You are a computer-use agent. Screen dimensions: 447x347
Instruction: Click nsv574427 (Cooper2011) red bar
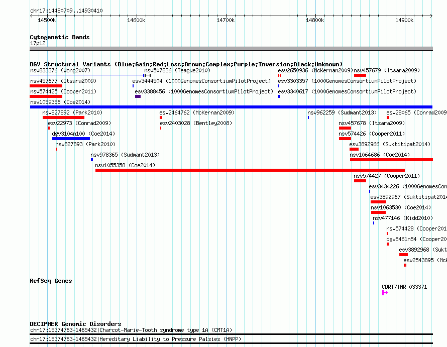[360, 181]
